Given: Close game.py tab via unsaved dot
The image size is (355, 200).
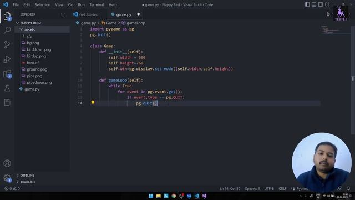Looking at the screenshot, I should [x=138, y=14].
